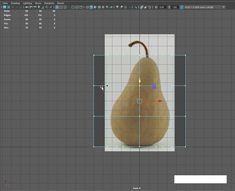Screen dimensions: 235x191
Task: Click the blue square manipulator handle
Action: [x=154, y=87]
